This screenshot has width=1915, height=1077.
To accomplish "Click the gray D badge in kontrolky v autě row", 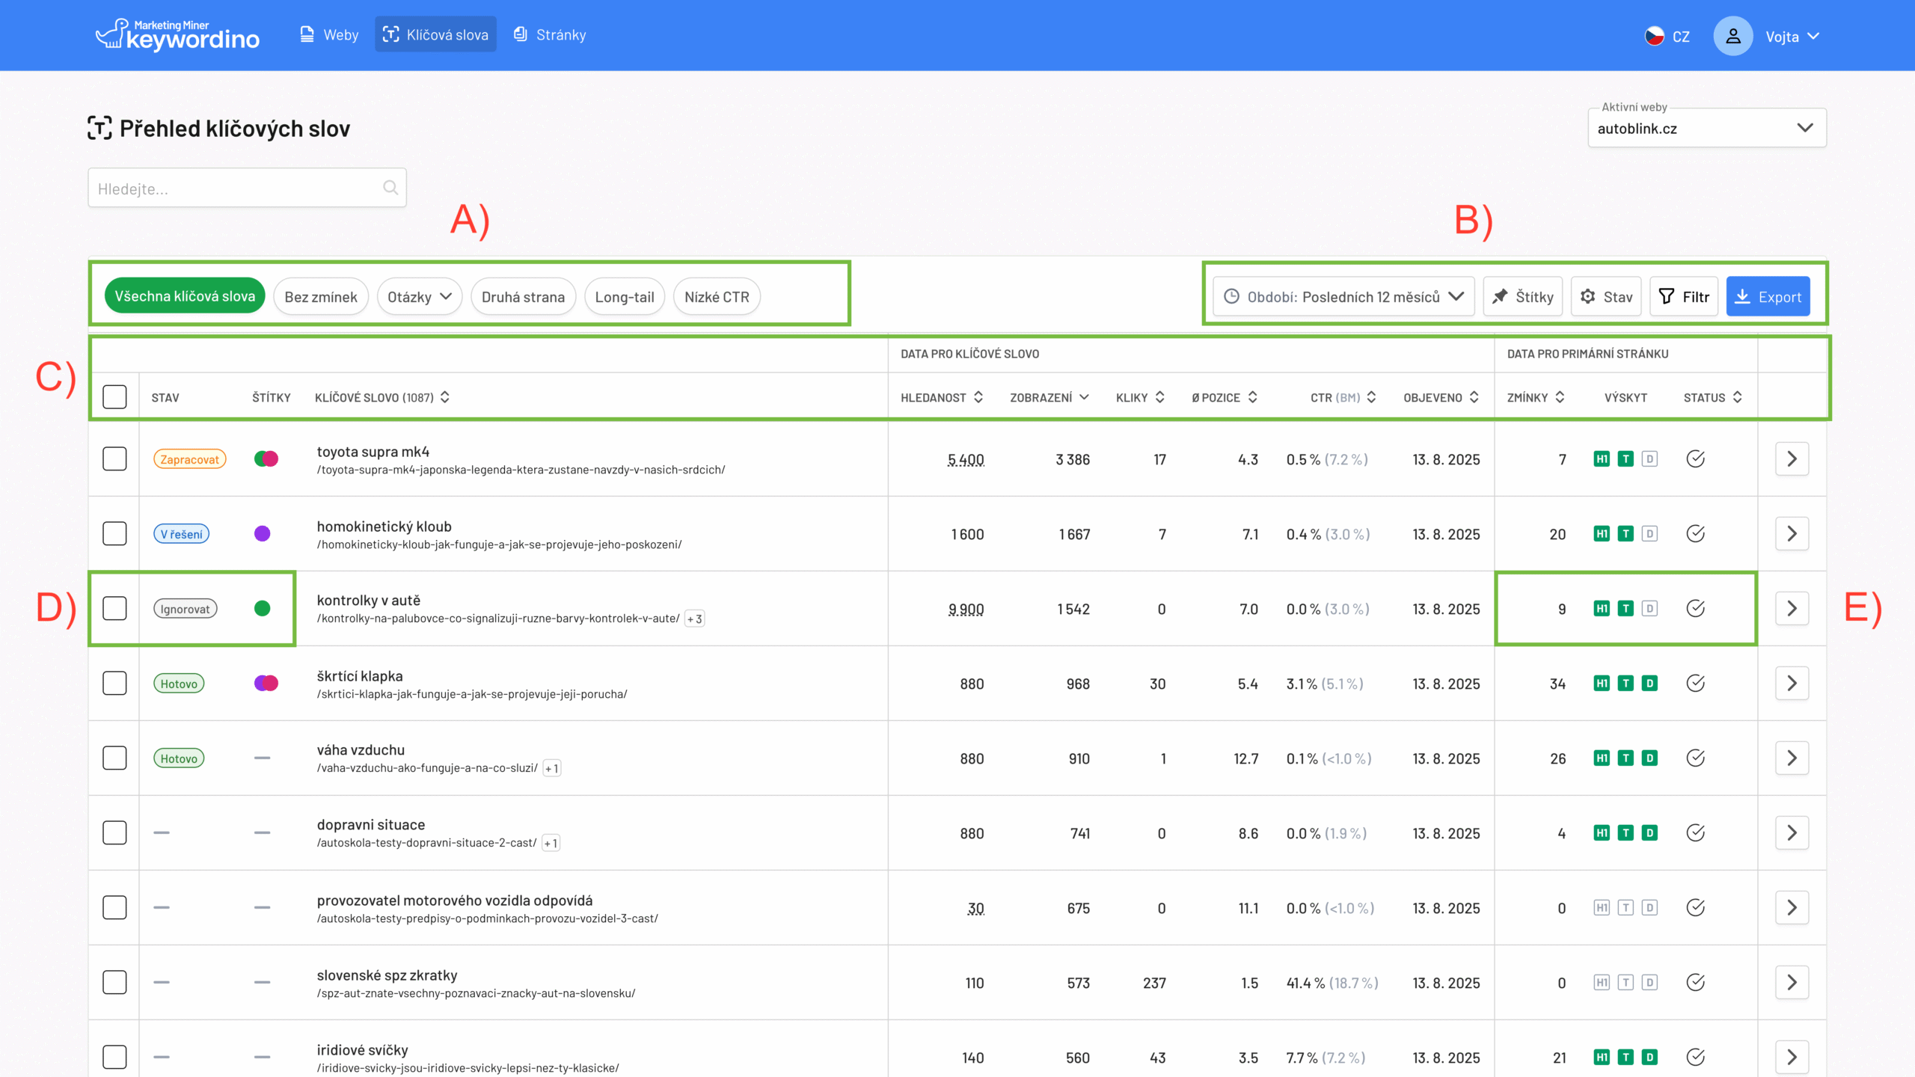I will coord(1649,609).
